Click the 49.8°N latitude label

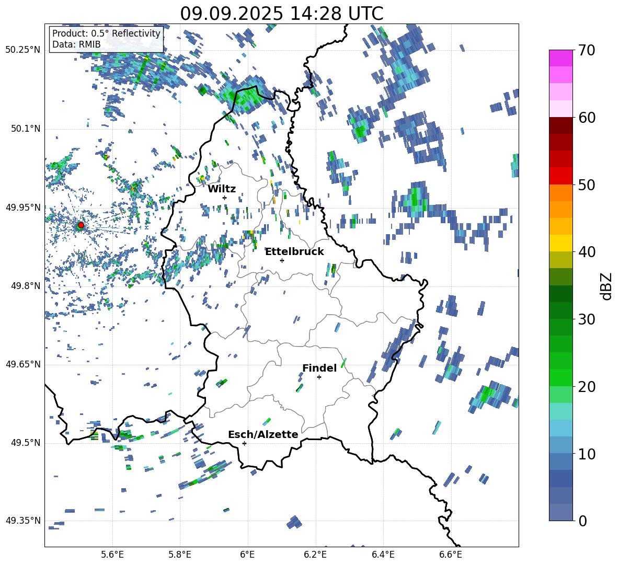[25, 286]
